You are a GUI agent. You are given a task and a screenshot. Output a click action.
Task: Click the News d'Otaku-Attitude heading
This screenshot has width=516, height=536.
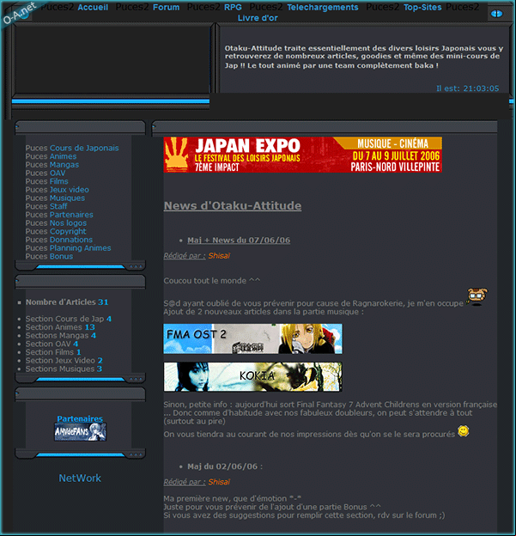pos(233,206)
